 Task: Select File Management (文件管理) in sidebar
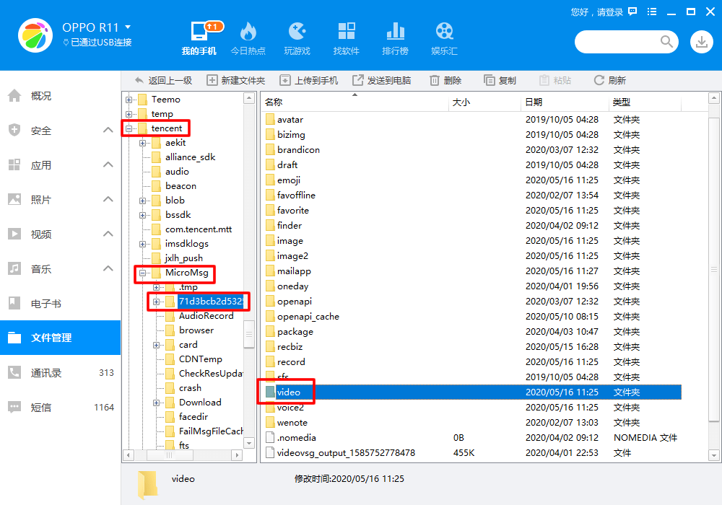60,338
